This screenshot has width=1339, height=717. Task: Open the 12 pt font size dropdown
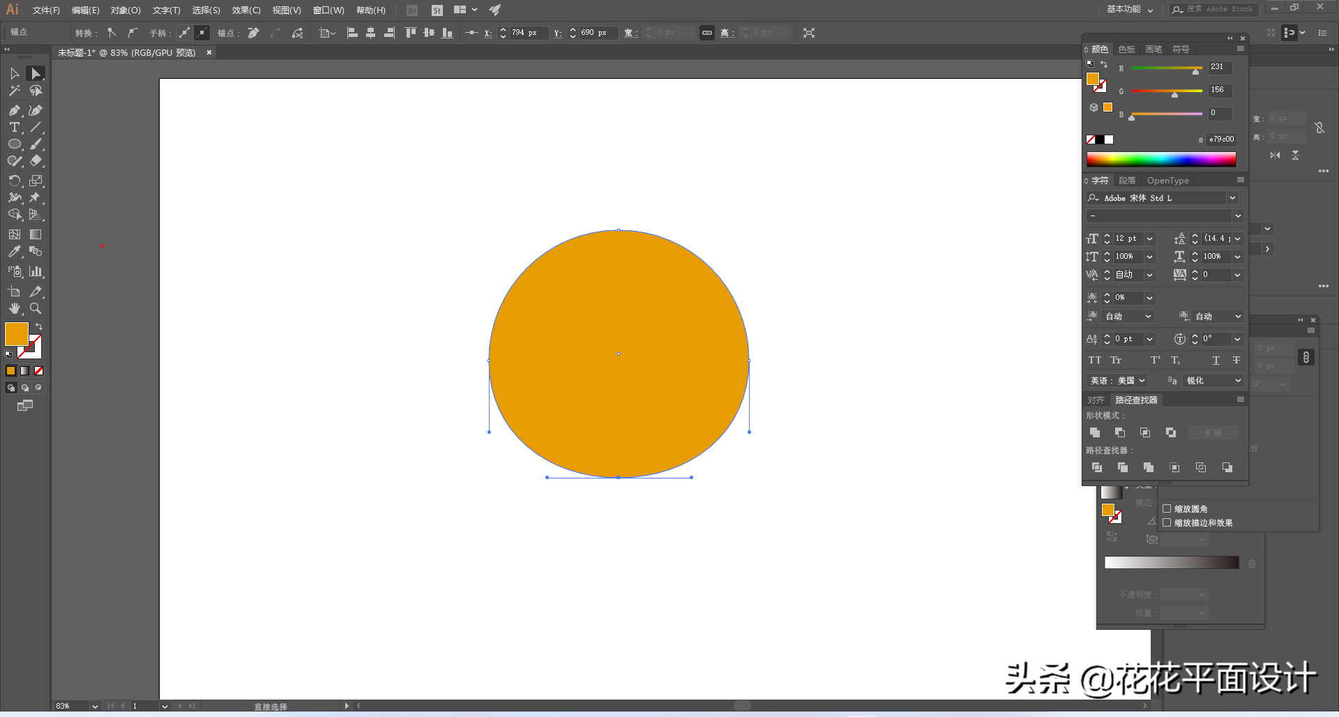click(1149, 239)
